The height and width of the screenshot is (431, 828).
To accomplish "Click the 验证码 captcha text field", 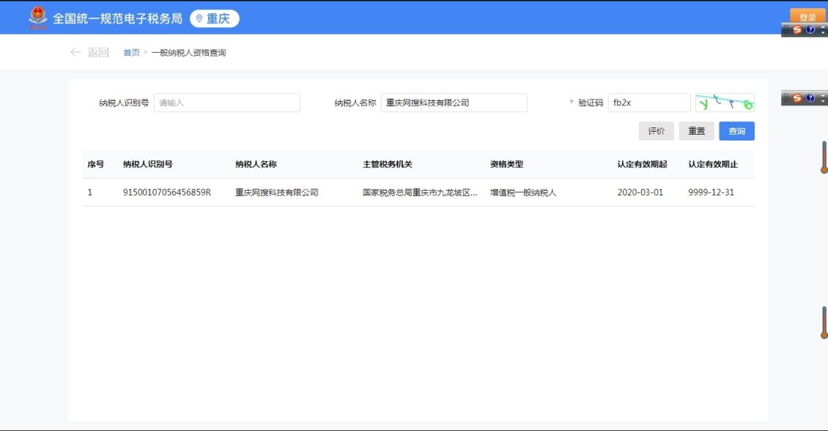I will [648, 103].
